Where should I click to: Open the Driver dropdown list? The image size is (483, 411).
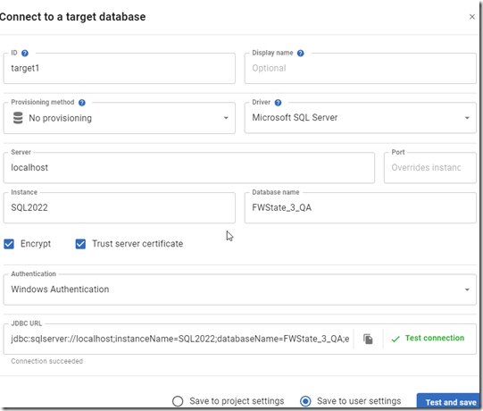click(361, 118)
